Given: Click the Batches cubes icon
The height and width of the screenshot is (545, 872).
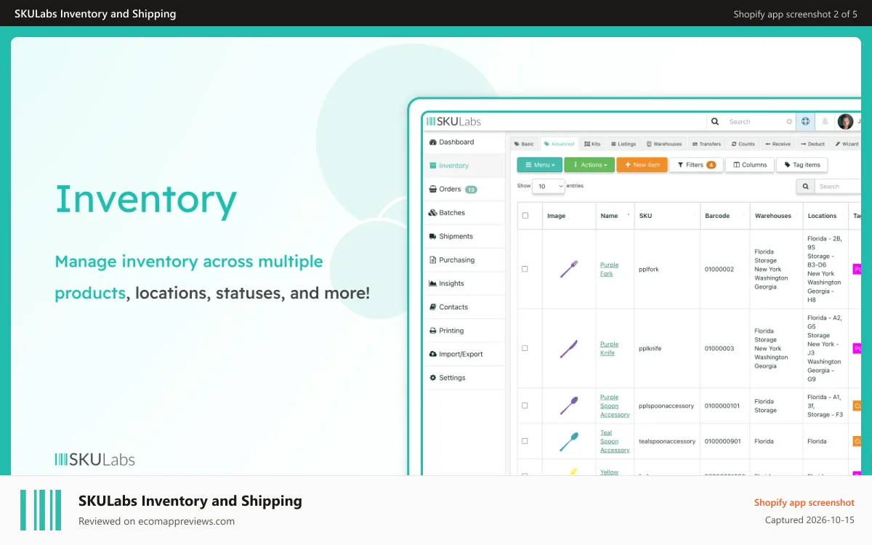Looking at the screenshot, I should pos(433,213).
